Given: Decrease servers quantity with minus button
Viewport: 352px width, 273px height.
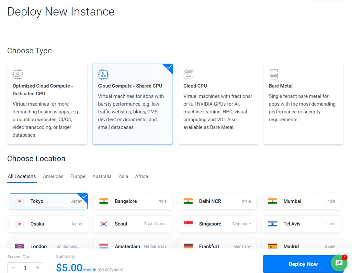Looking at the screenshot, I should (x=13, y=268).
